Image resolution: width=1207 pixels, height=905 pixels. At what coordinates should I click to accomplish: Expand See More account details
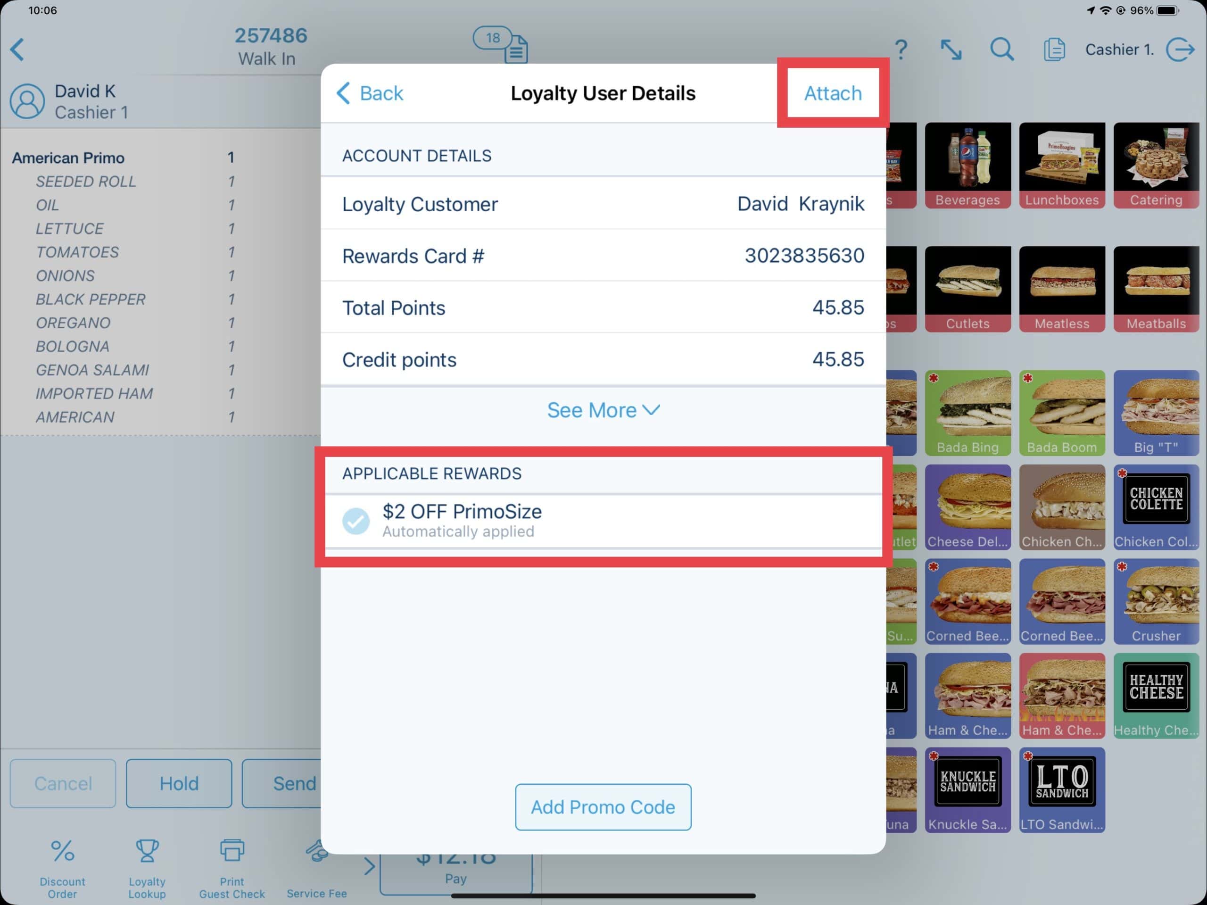click(603, 410)
